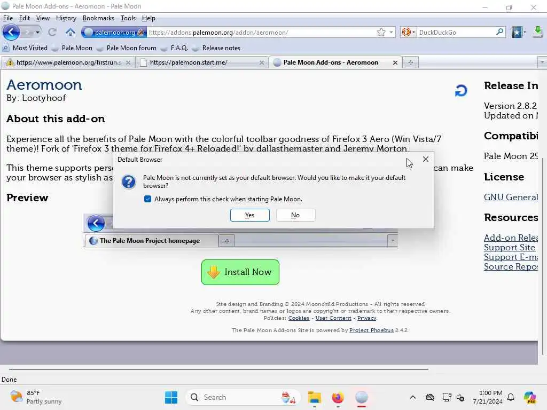This screenshot has height=410, width=547.
Task: Open the History menu
Action: [66, 18]
